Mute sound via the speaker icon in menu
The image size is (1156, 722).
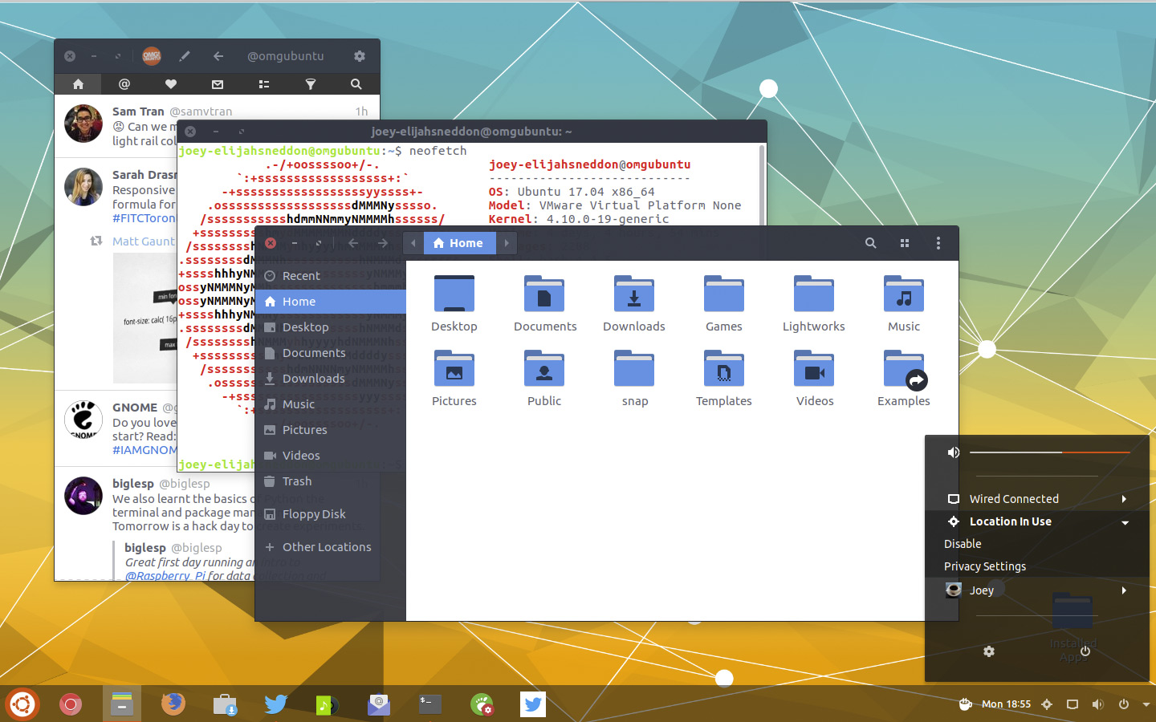(954, 452)
